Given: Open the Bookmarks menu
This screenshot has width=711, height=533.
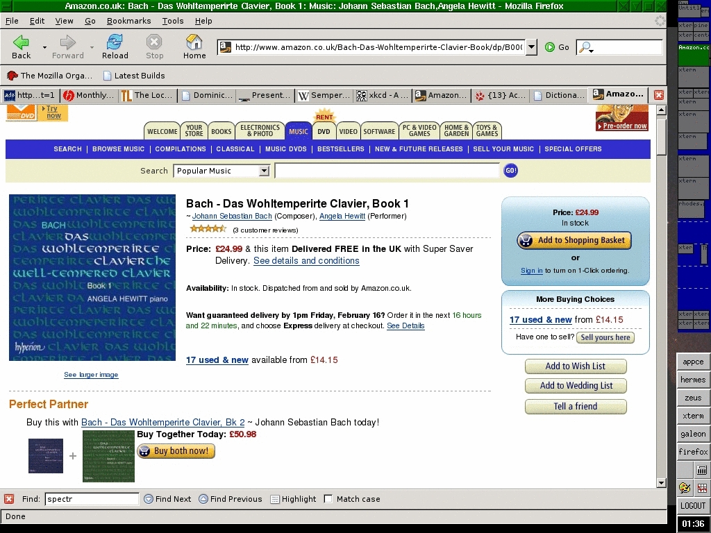Looking at the screenshot, I should 128,21.
